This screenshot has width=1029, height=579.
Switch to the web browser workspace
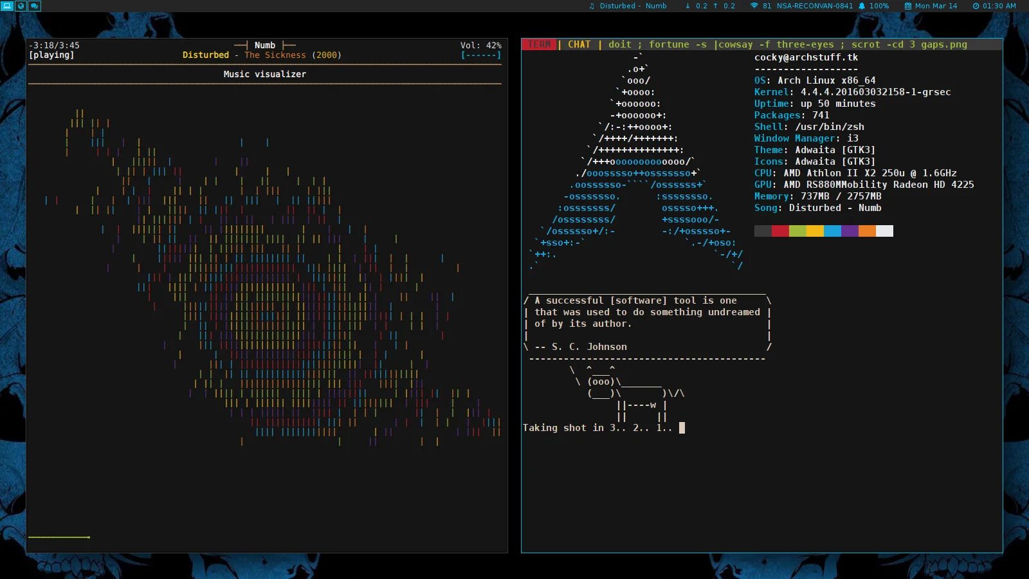tap(21, 6)
